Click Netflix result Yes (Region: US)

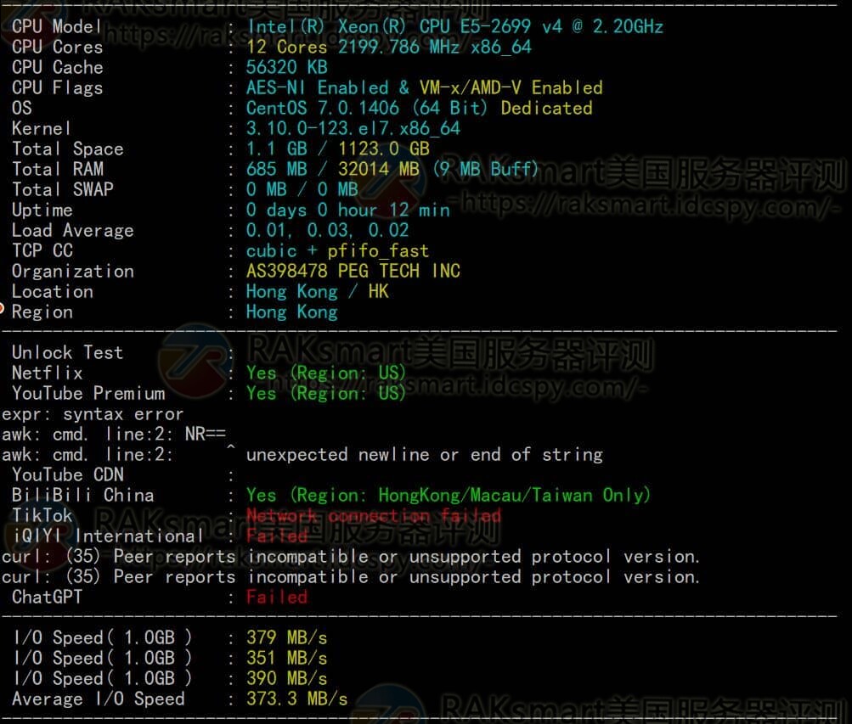coord(326,373)
